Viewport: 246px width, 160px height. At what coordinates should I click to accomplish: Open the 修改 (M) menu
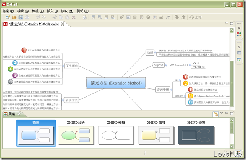click(67, 11)
